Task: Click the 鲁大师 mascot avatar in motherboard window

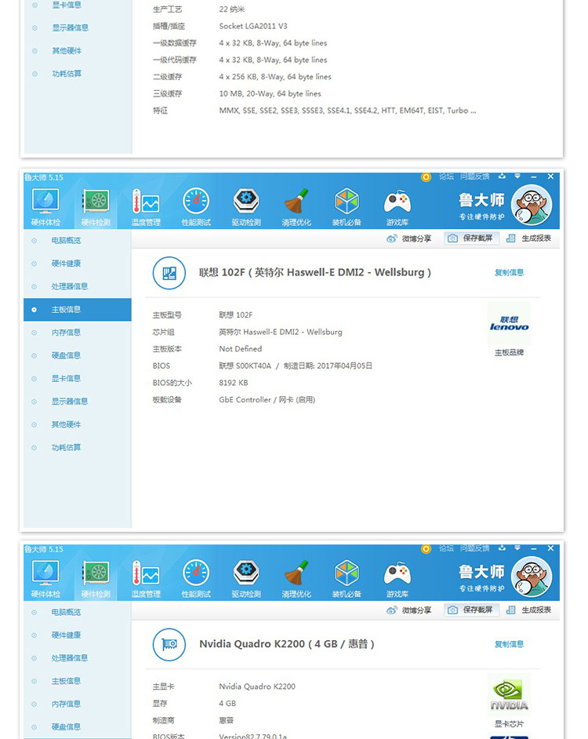Action: tap(532, 205)
